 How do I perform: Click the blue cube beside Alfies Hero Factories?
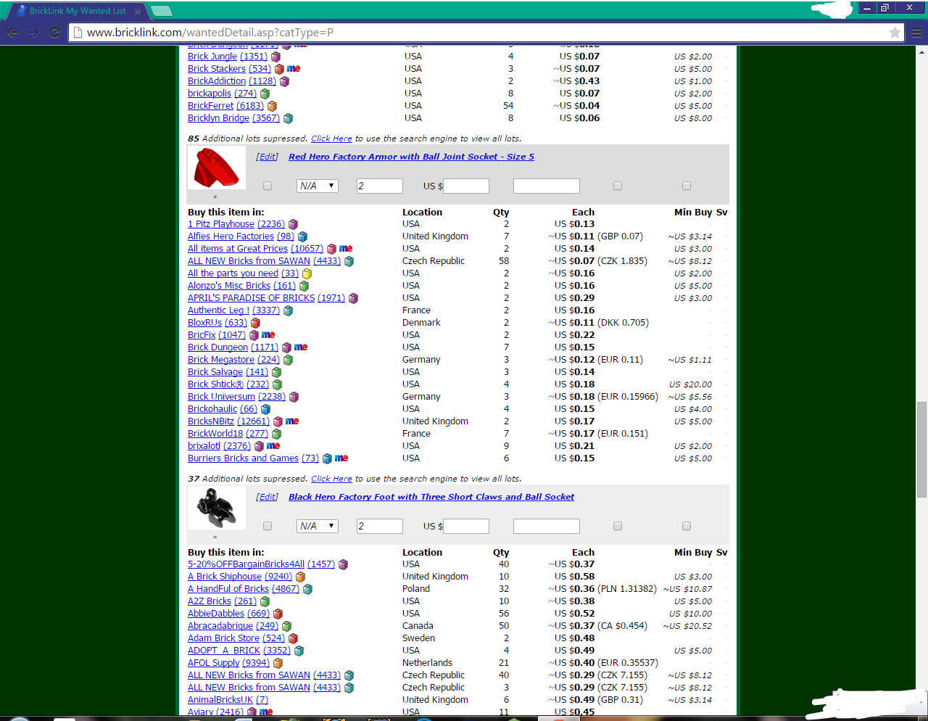[303, 237]
